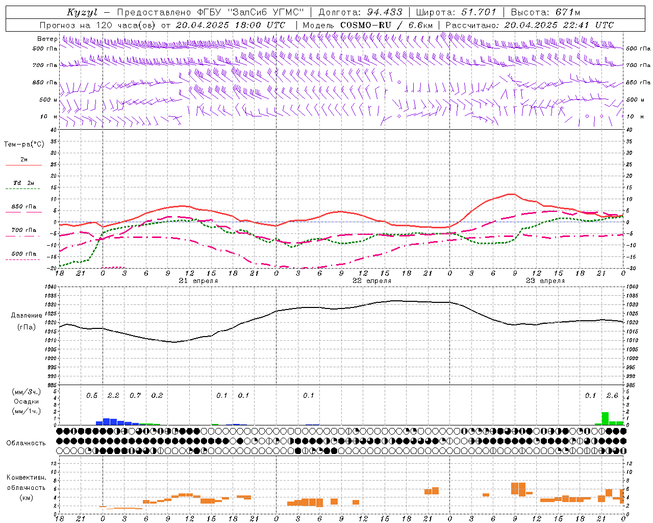Click the "Рассчитано: 20.04.2025 22:41 UTC" text
Image resolution: width=653 pixels, height=523 pixels.
point(530,25)
